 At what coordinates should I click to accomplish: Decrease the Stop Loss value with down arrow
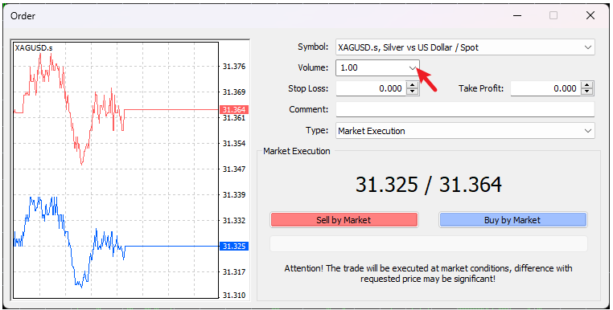[x=412, y=92]
